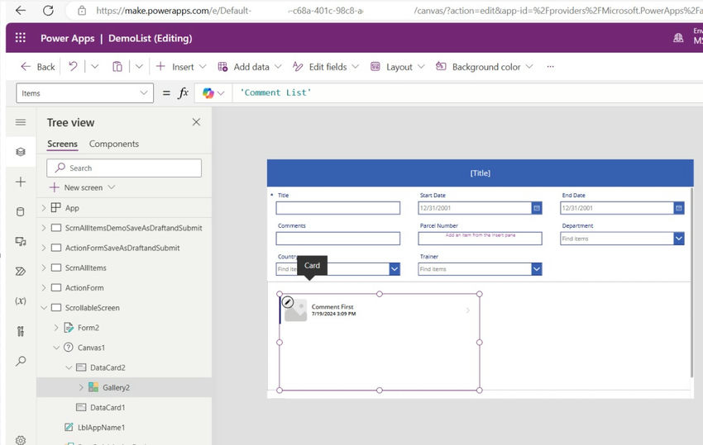Viewport: 703px width, 445px height.
Task: Open the Layout menu
Action: click(x=397, y=67)
